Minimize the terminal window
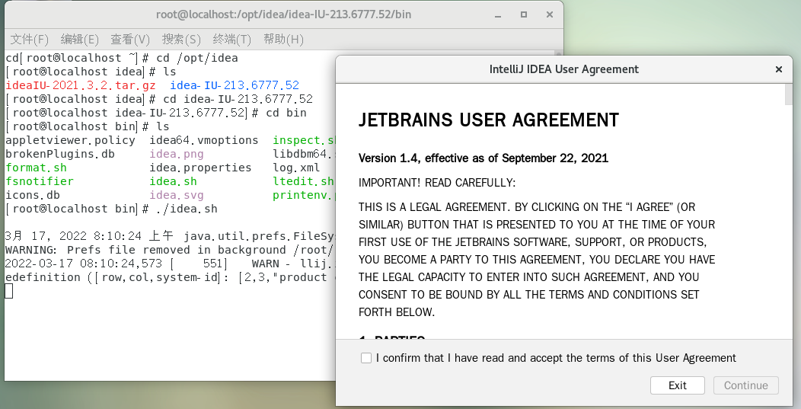Screen dimensions: 801x409 (x=499, y=14)
